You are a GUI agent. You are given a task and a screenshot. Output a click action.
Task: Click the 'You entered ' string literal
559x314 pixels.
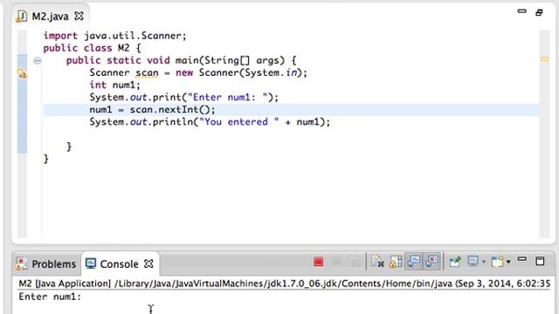click(x=238, y=122)
